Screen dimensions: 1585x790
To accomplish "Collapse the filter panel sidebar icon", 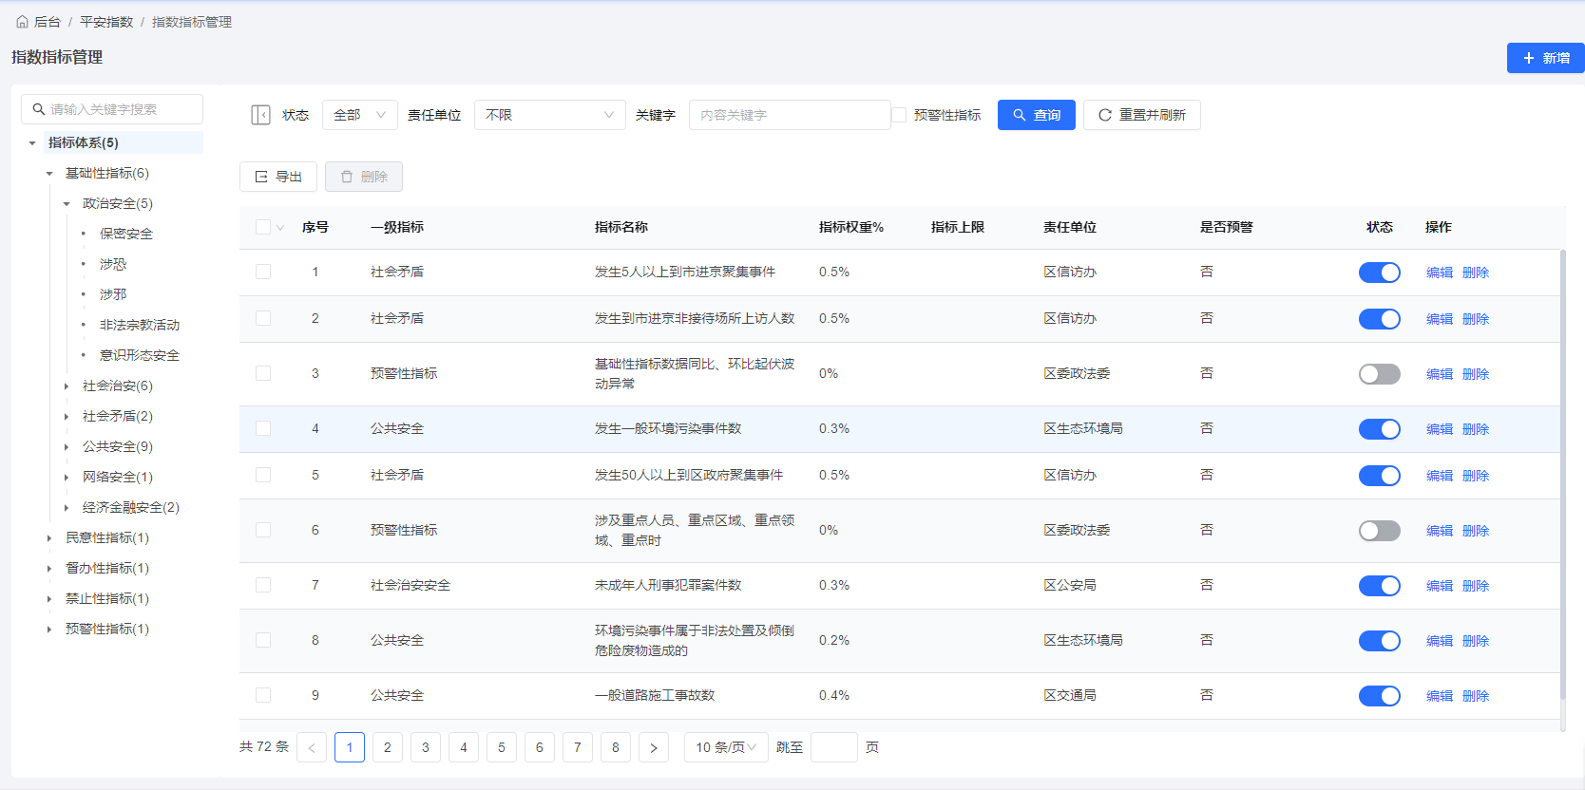I will point(260,115).
